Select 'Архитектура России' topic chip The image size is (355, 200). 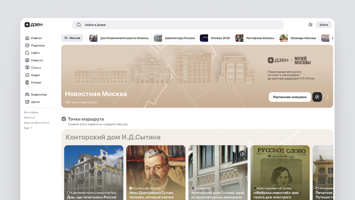click(x=176, y=38)
